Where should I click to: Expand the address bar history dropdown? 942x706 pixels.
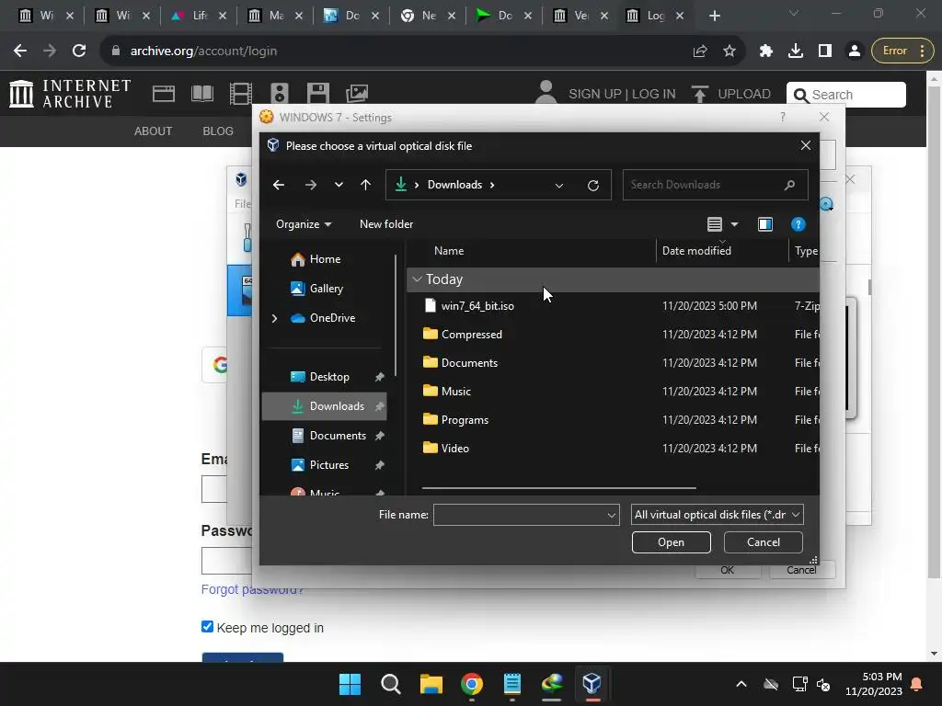(x=559, y=185)
